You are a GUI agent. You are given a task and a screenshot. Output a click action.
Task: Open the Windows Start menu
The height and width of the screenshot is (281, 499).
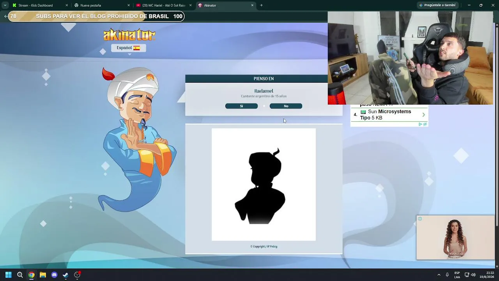point(9,275)
